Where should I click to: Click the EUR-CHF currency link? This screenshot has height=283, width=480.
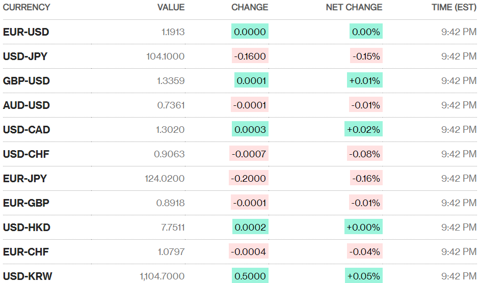click(26, 252)
